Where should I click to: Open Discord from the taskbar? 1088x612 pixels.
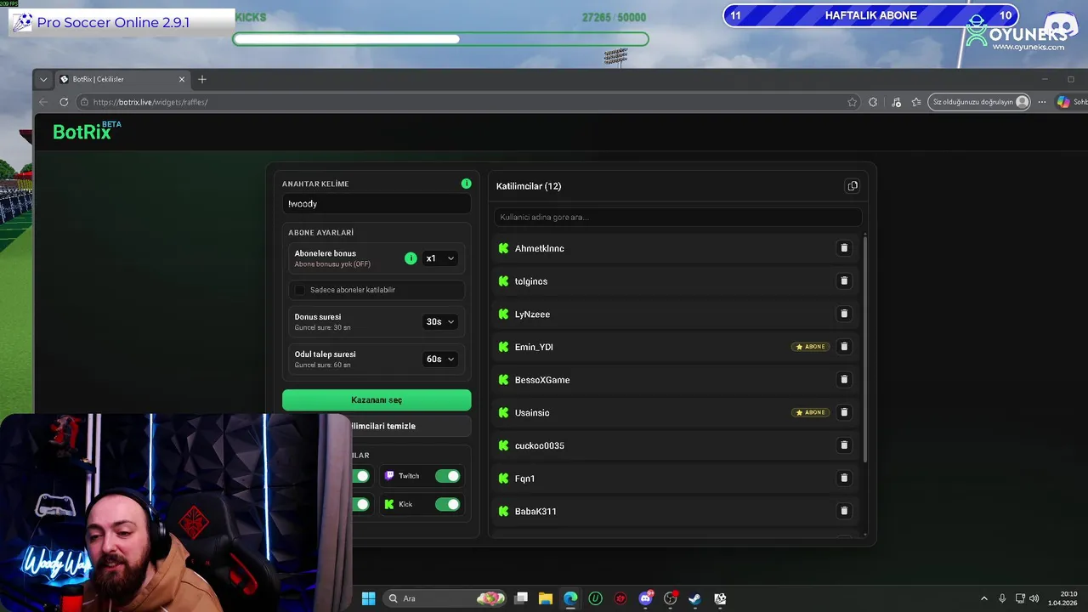pos(646,598)
